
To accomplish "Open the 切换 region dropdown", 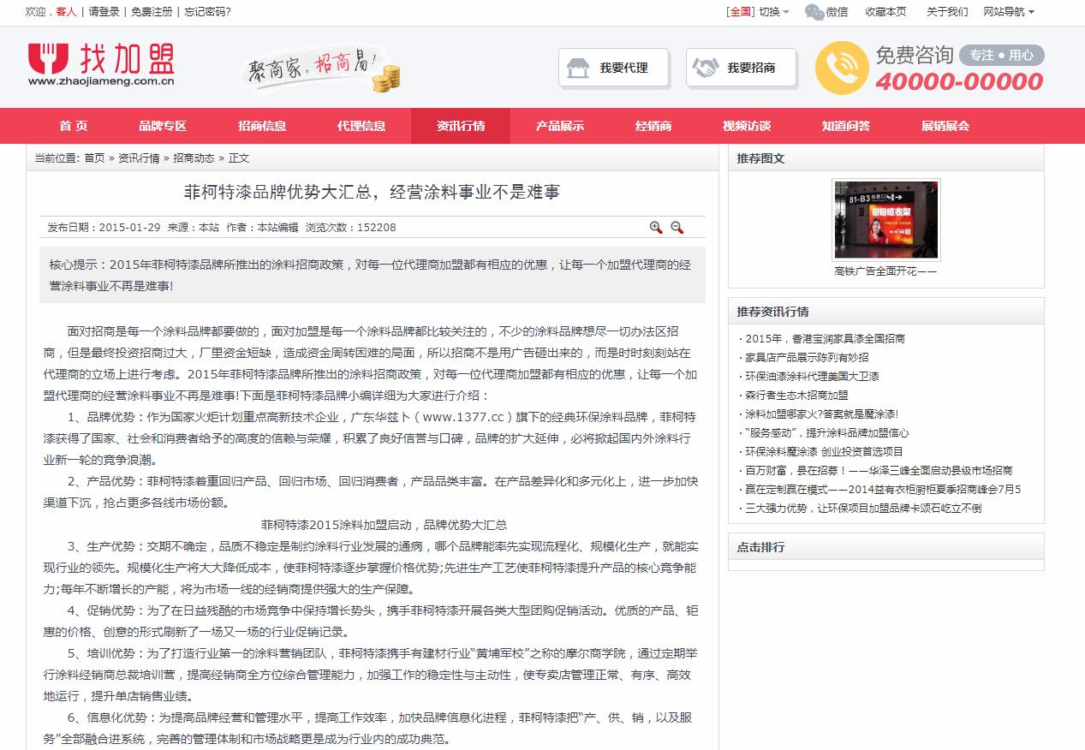I will (774, 12).
